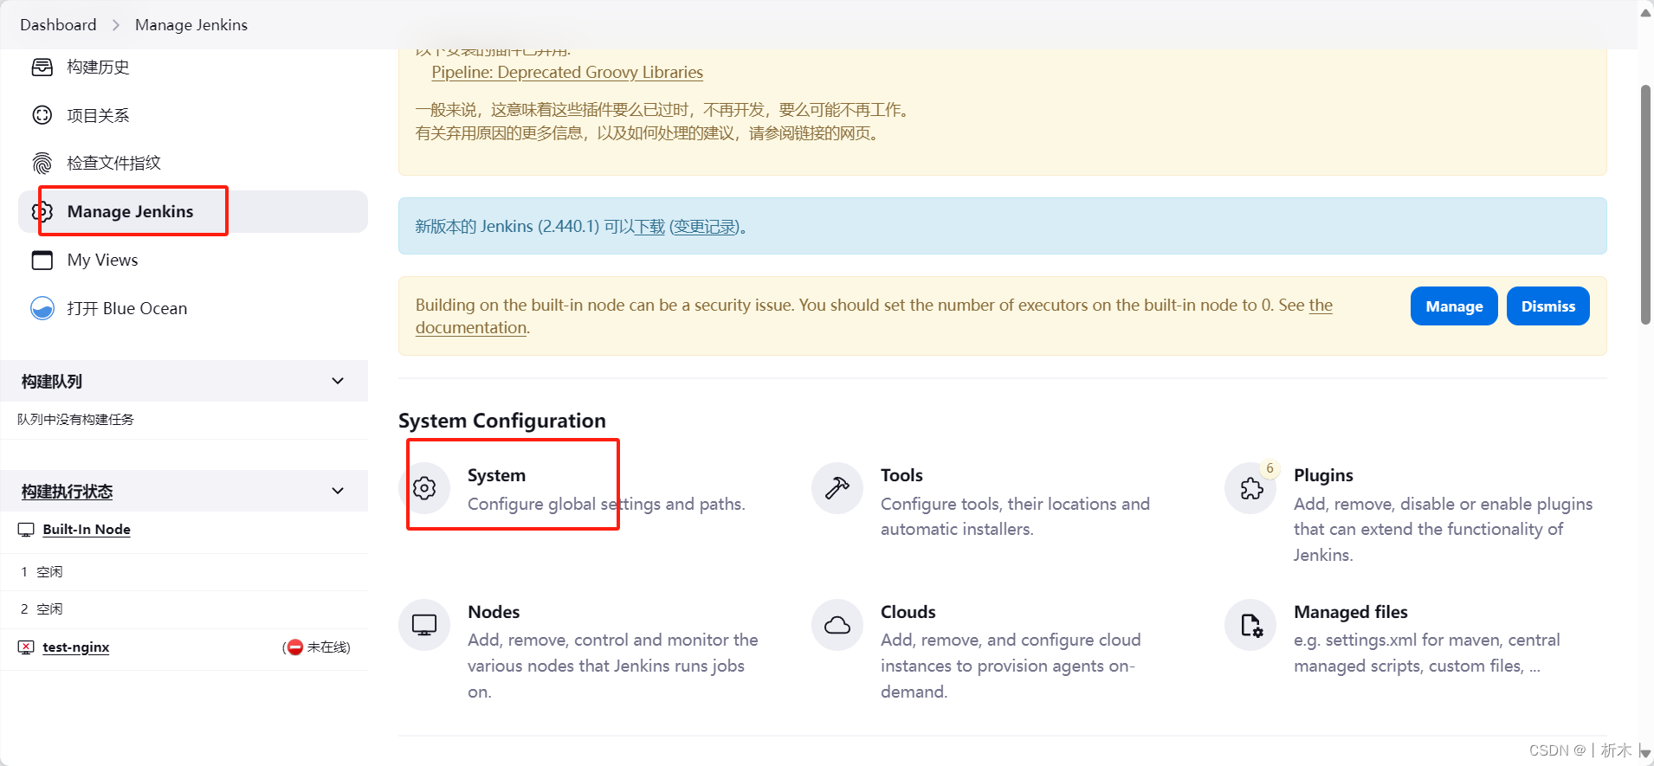Click the 队列中没有构建任务 text
Screen dimensions: 1654x766
[75, 419]
